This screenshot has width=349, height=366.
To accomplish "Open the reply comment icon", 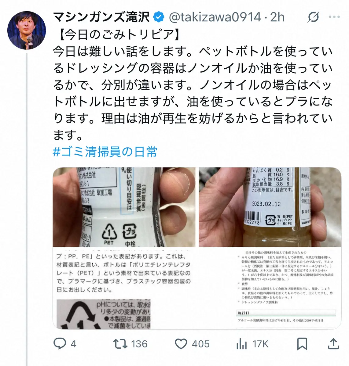I will point(60,344).
